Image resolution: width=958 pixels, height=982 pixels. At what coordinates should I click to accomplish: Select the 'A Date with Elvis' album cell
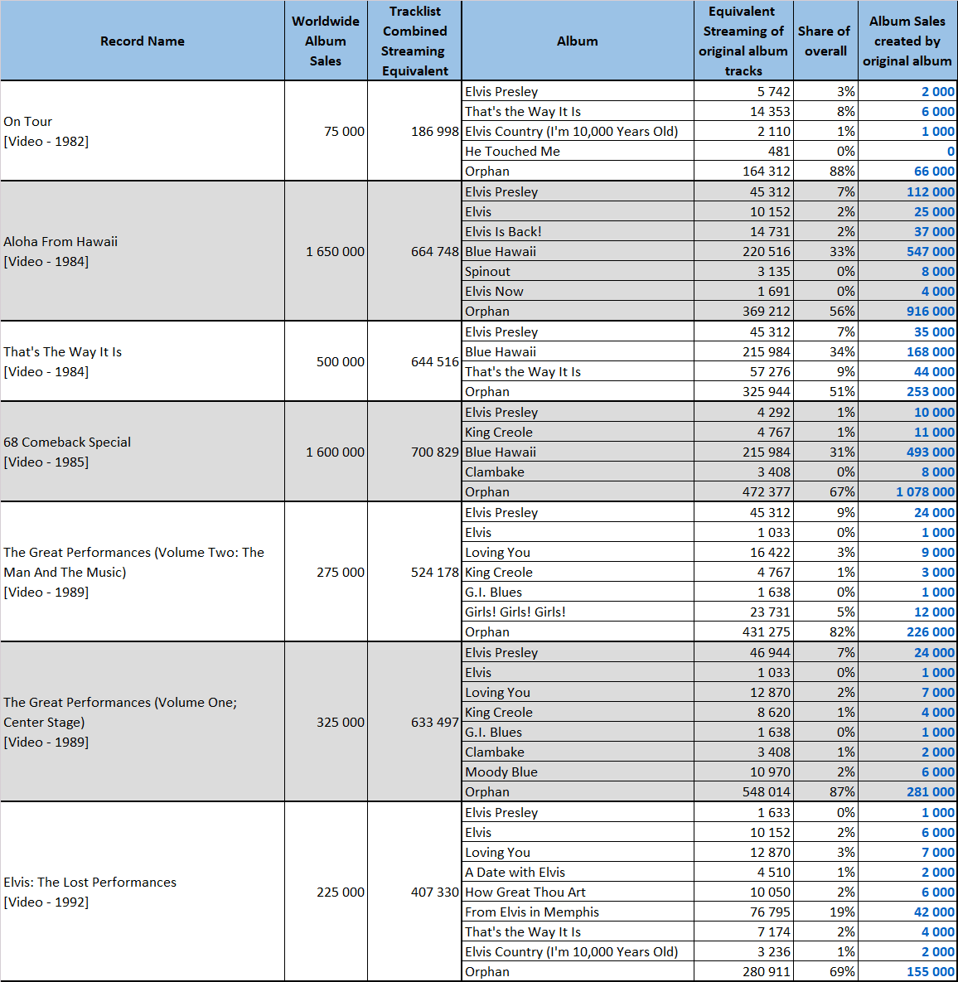pos(578,872)
